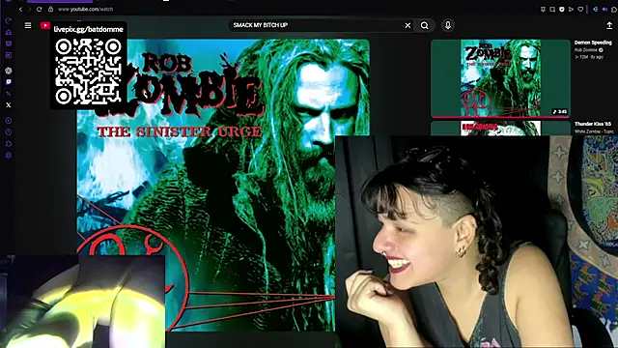Image resolution: width=618 pixels, height=348 pixels.
Task: Click the shield ad-blocker toolbar icon
Action: [x=562, y=9]
